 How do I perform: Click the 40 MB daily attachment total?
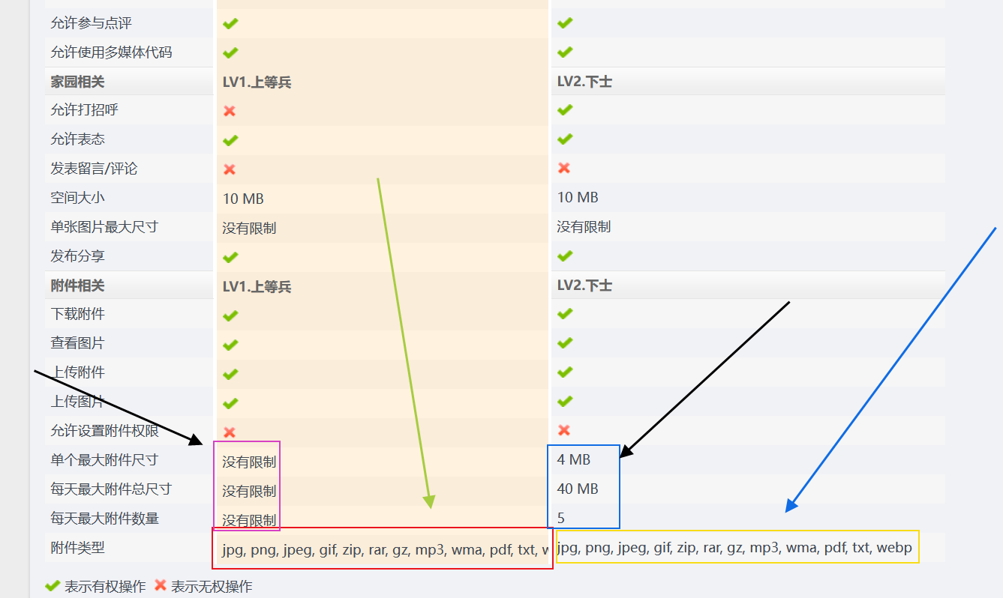(x=577, y=489)
